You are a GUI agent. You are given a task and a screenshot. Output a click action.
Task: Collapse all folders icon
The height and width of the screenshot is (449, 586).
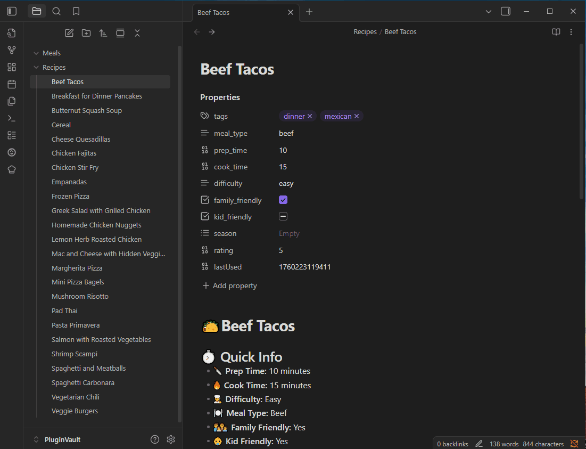[137, 33]
